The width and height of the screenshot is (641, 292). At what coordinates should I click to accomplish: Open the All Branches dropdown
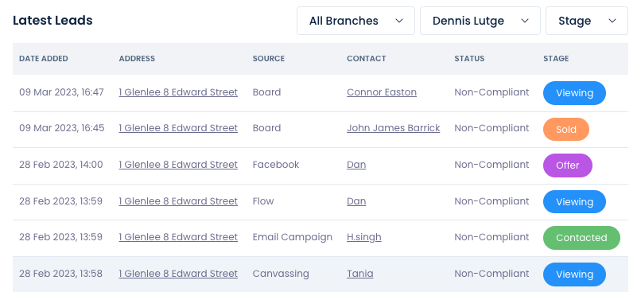click(x=355, y=21)
